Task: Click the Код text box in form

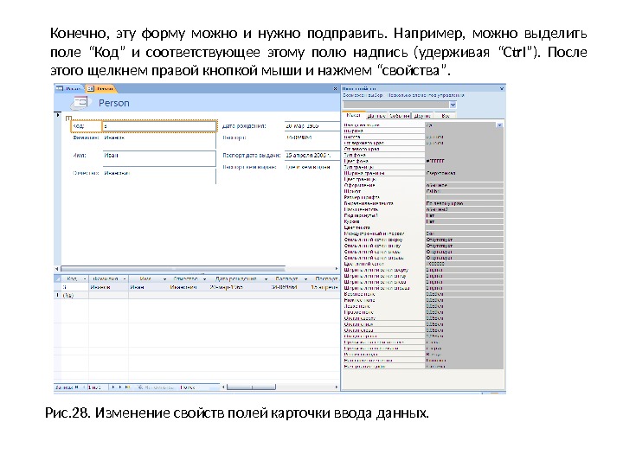Action: coord(159,126)
